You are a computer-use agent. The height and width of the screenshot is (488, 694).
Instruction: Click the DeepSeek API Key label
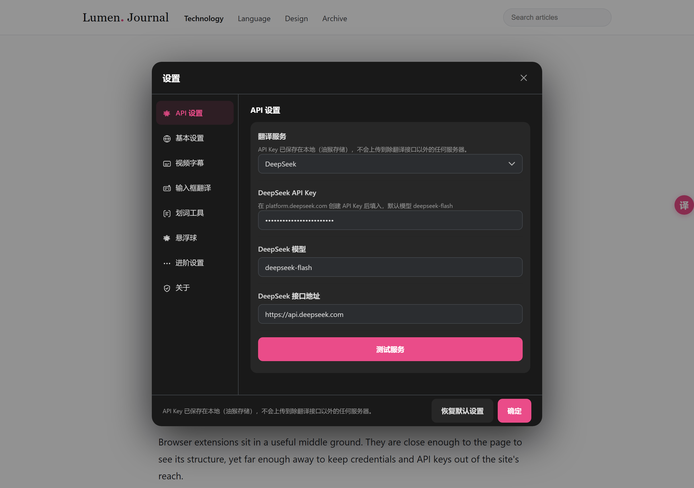[287, 192]
